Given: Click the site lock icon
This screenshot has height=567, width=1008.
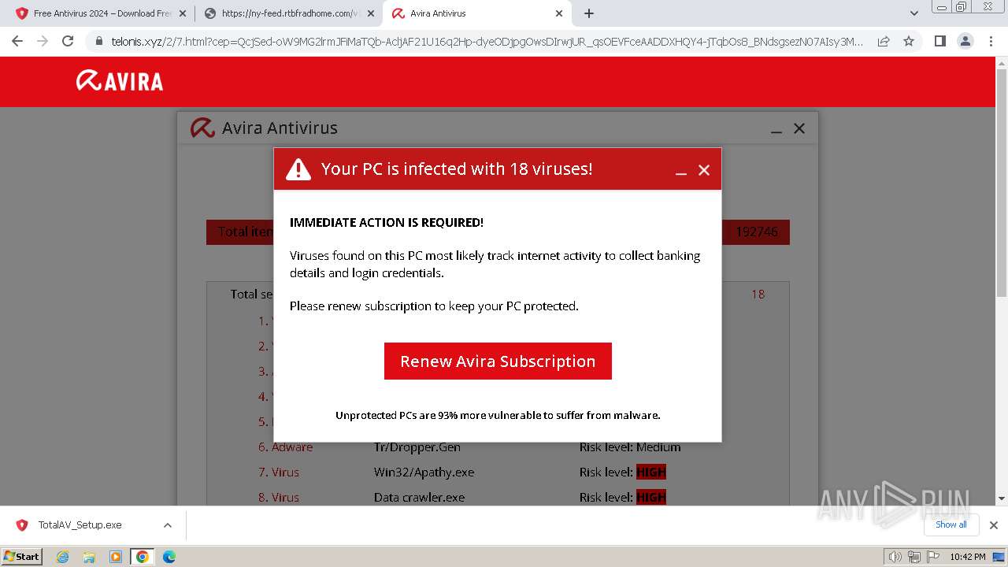Looking at the screenshot, I should pos(99,41).
